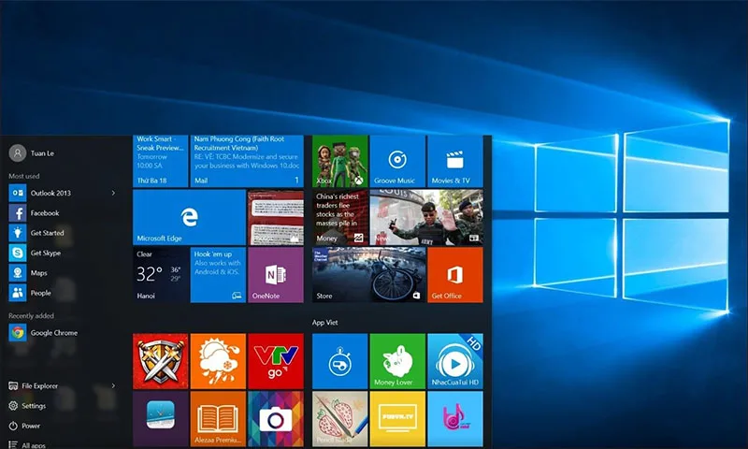This screenshot has width=748, height=449.
Task: Open the Xbox tile
Action: click(340, 161)
